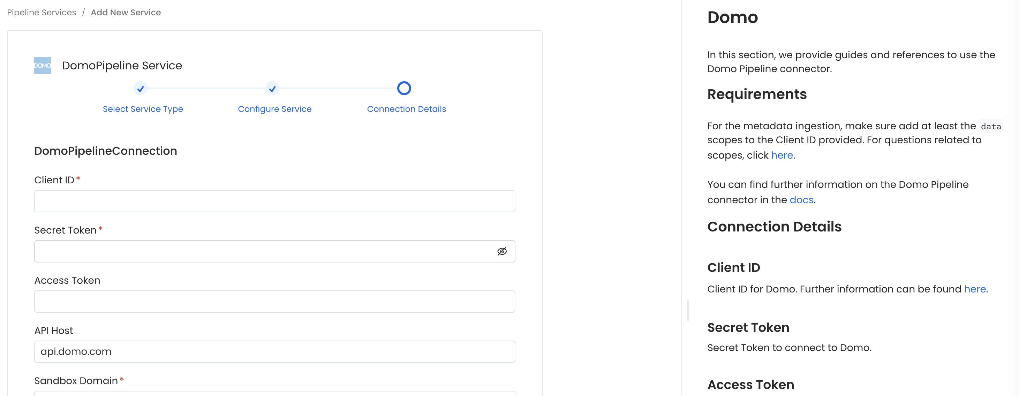
Task: Select the API Host field showing api.domo.com
Action: [x=274, y=351]
